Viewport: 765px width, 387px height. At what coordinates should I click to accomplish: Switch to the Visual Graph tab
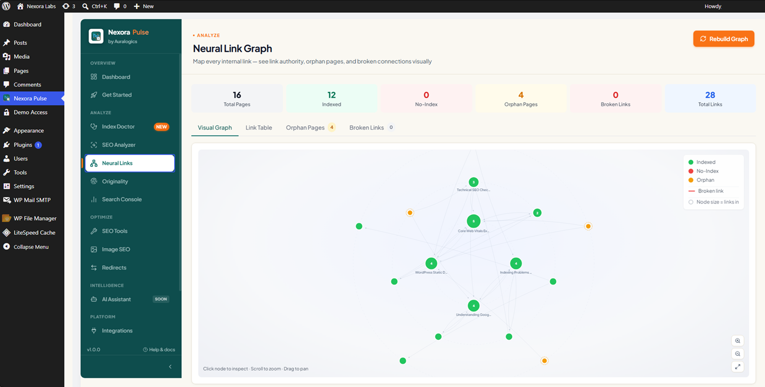(x=215, y=128)
